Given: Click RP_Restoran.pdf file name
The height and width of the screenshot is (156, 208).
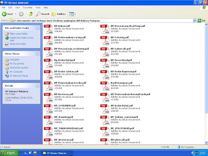Looking at the screenshot, I should pos(64,140).
